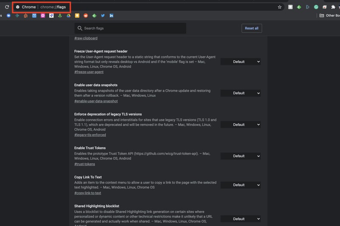Screen dimensions: 340x226
Task: Open Shared Highlighting blocklist dropdown
Action: 241,219
